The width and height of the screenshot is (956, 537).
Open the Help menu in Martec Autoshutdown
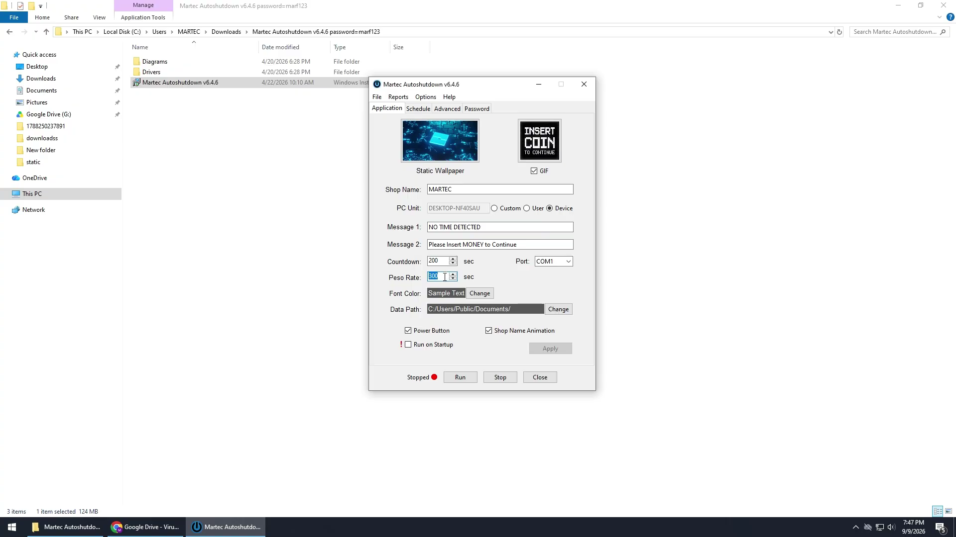449,97
